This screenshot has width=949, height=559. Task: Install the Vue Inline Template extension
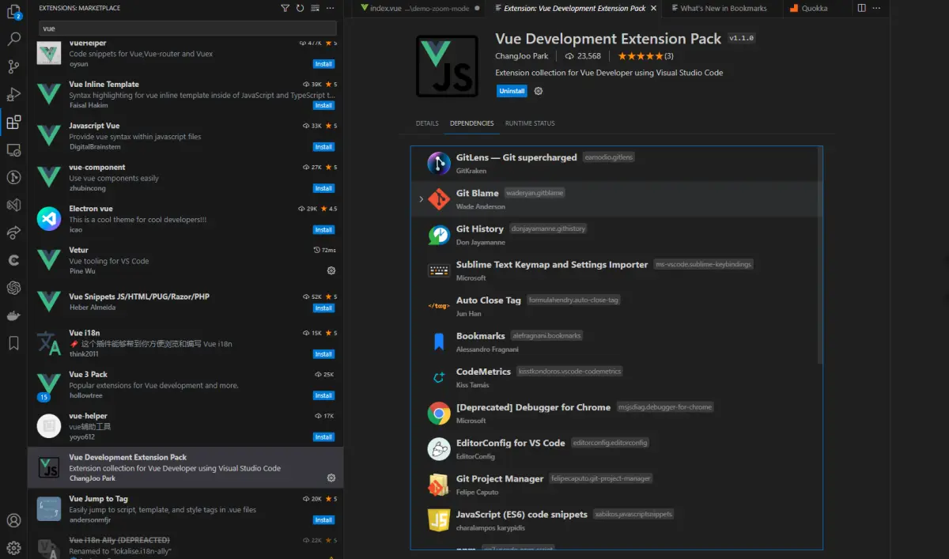[x=323, y=105]
